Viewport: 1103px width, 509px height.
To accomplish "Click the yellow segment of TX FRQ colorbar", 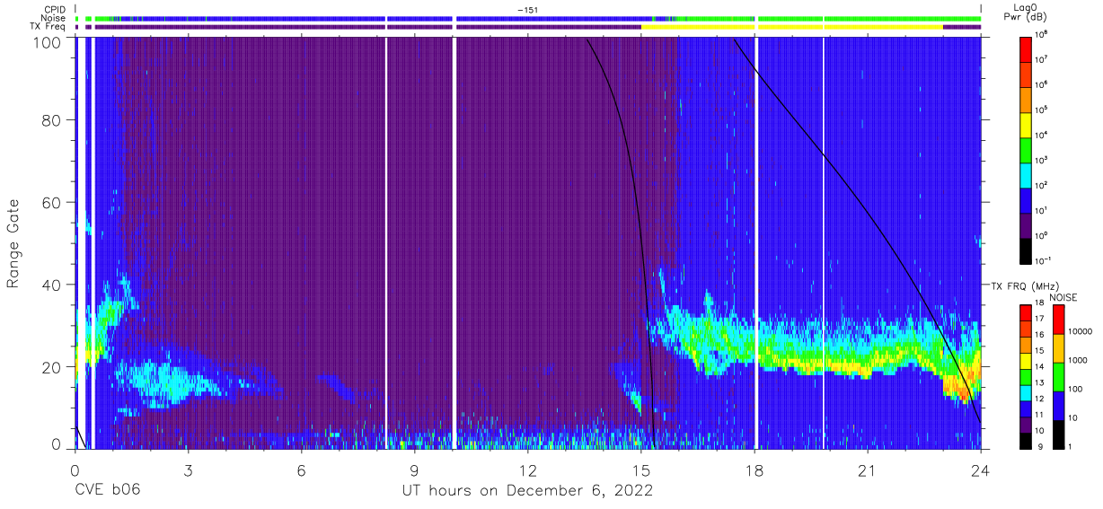I will [1026, 360].
